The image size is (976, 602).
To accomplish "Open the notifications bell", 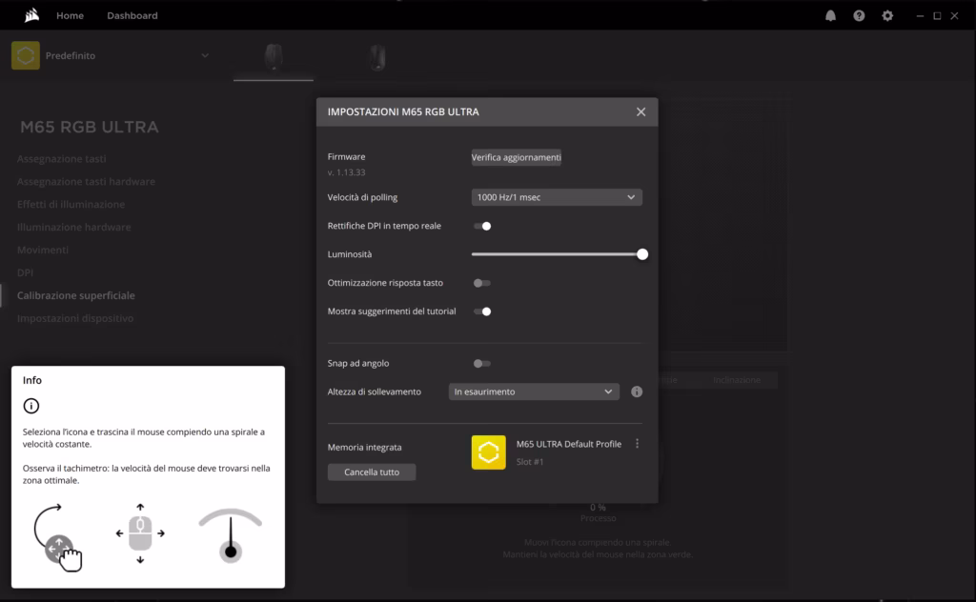I will pyautogui.click(x=830, y=15).
